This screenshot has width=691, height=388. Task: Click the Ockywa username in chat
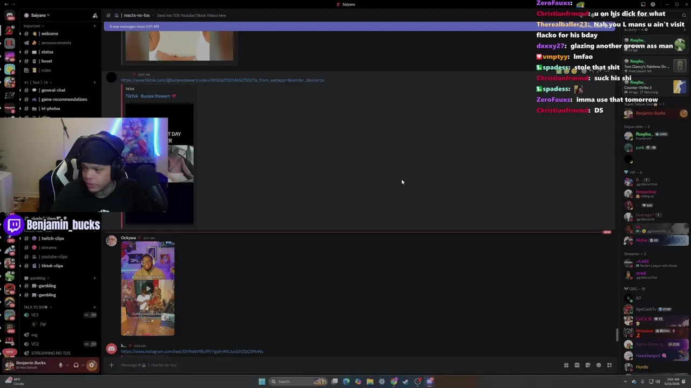pyautogui.click(x=128, y=238)
